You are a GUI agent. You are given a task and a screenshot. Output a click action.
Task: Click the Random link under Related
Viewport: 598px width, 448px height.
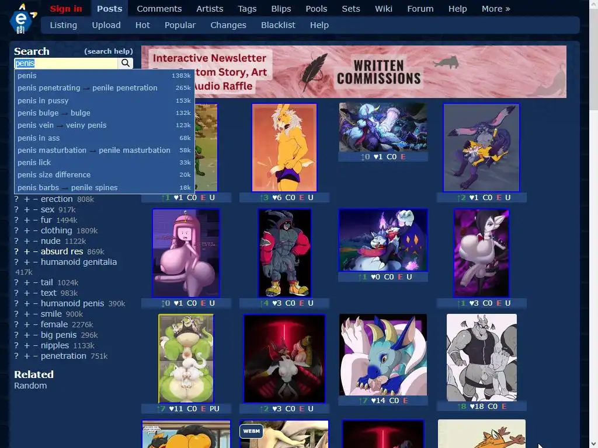30,386
